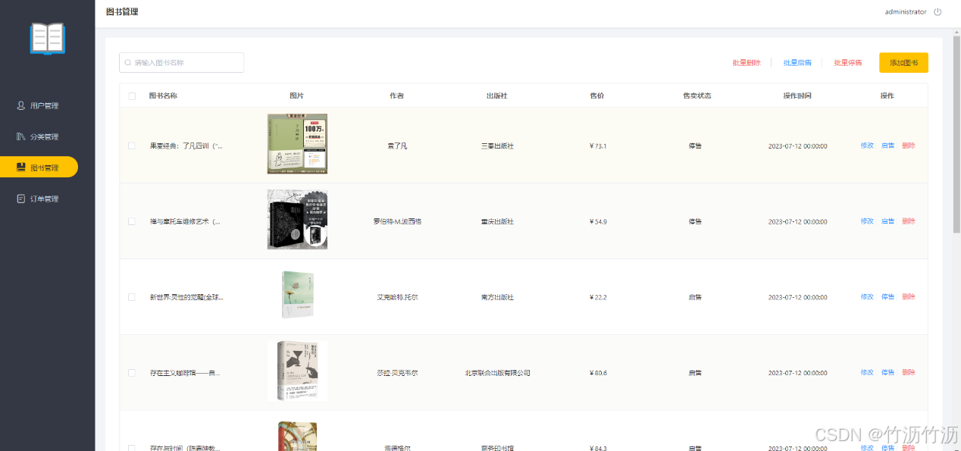The image size is (961, 451).
Task: Click the open-book logo in the sidebar
Action: click(x=48, y=39)
